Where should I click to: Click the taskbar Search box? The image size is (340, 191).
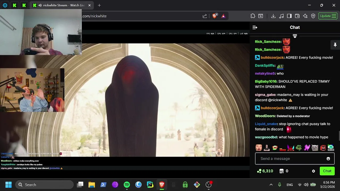(x=44, y=185)
